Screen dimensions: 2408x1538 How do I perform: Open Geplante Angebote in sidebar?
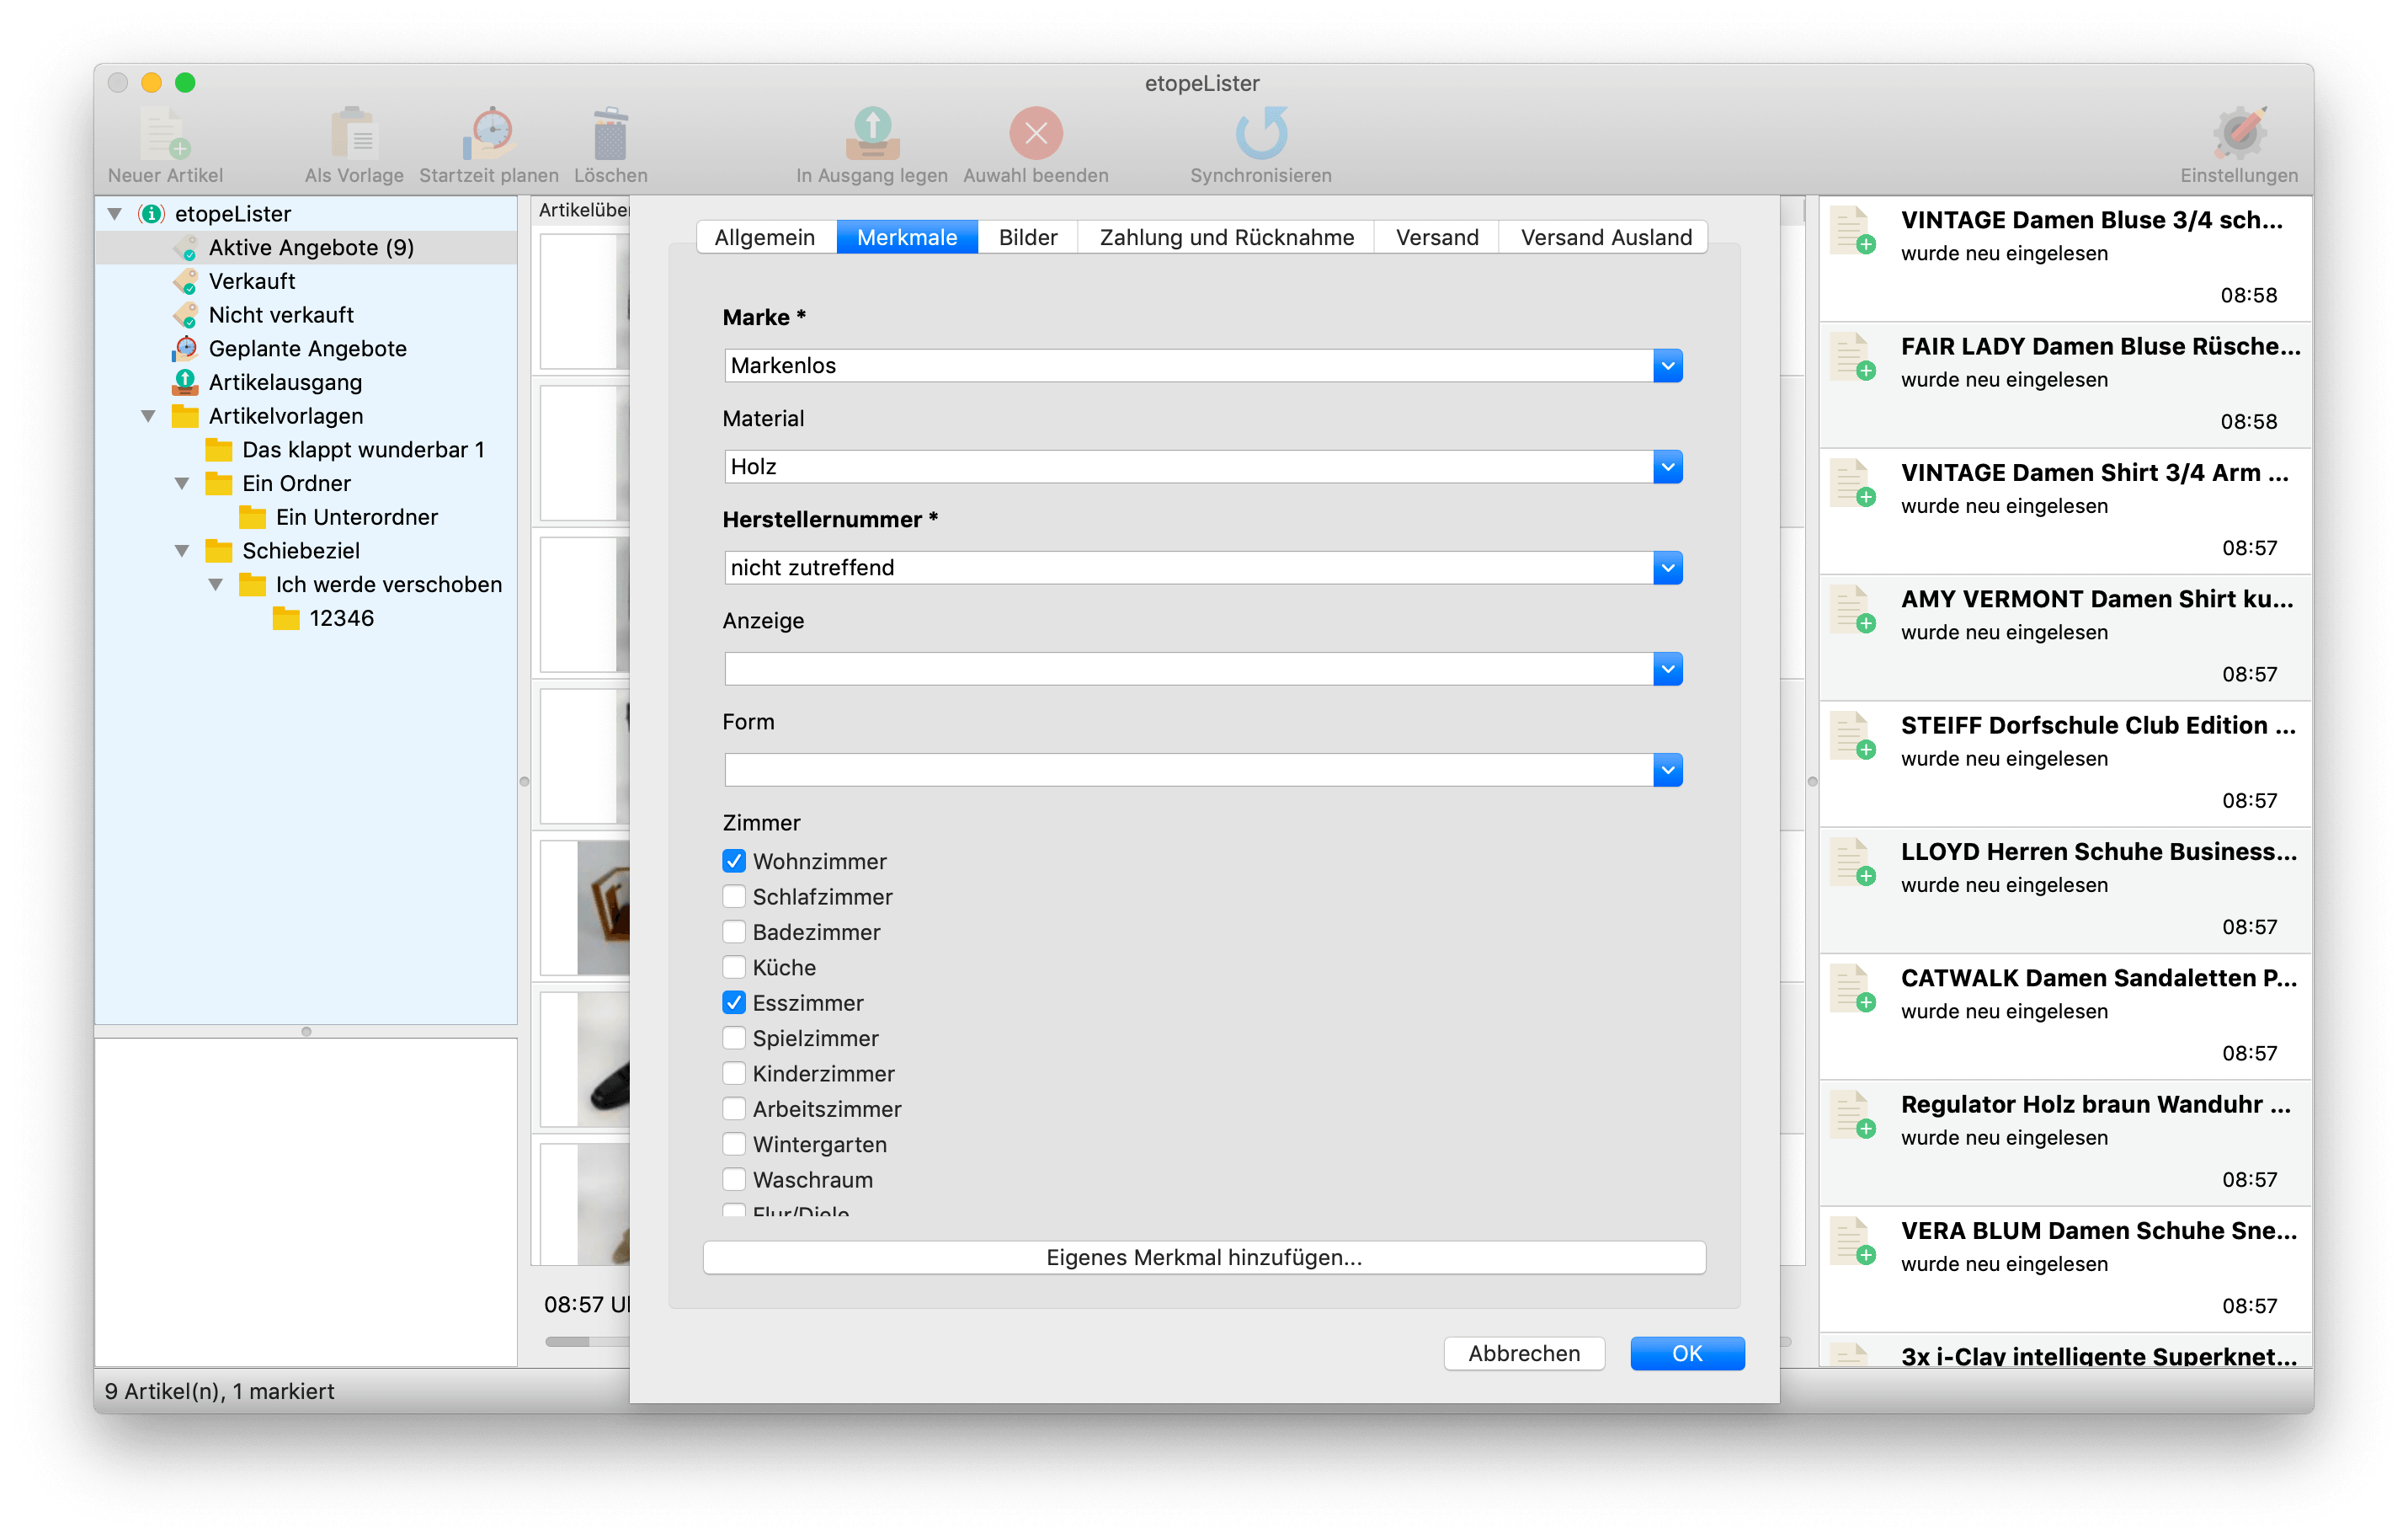(x=307, y=350)
